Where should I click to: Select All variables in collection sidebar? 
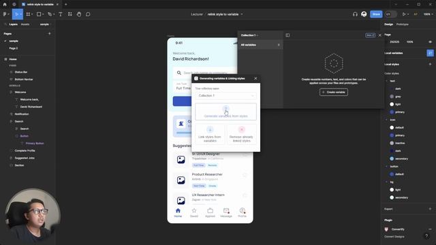pos(260,45)
